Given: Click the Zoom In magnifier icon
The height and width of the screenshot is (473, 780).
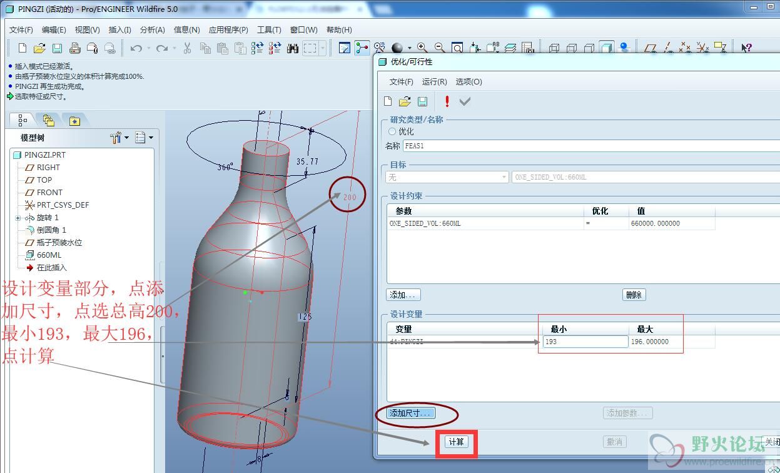Looking at the screenshot, I should coord(422,48).
